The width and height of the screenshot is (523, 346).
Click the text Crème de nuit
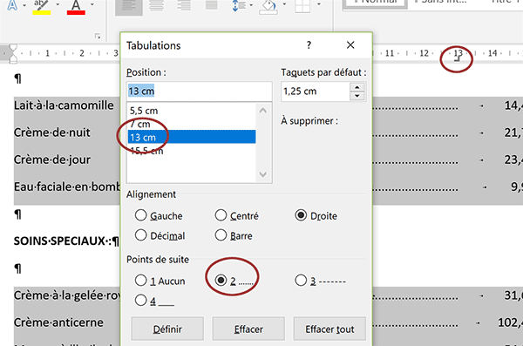pyautogui.click(x=51, y=132)
